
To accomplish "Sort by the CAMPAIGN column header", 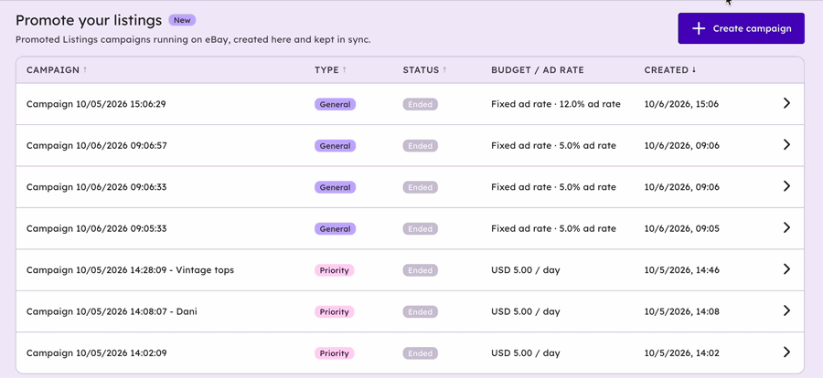I will (x=56, y=69).
